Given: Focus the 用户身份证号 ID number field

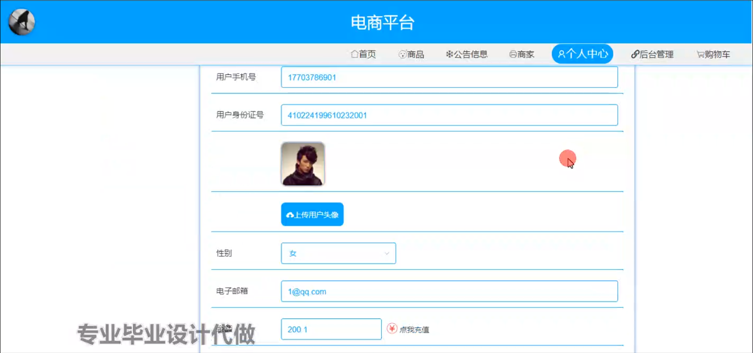Looking at the screenshot, I should 449,115.
